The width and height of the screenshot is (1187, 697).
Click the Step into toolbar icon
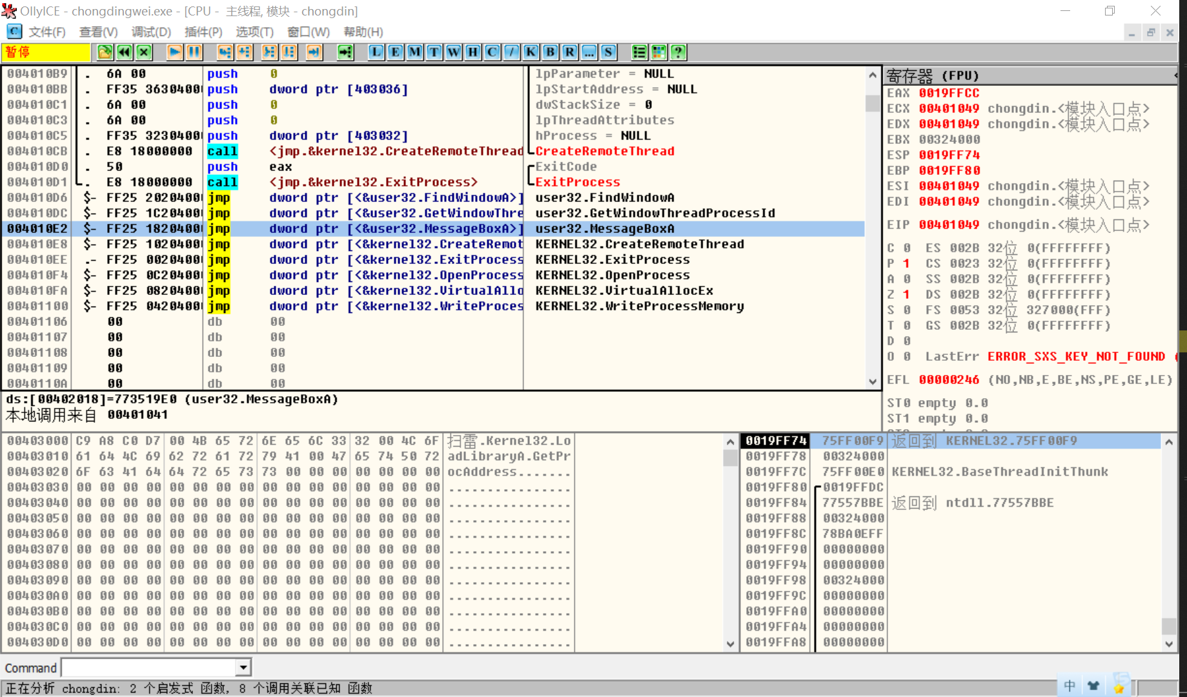225,52
